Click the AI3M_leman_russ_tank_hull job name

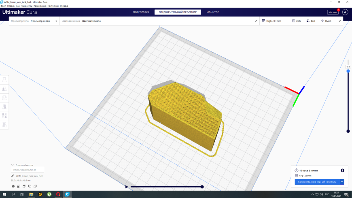(x=29, y=176)
